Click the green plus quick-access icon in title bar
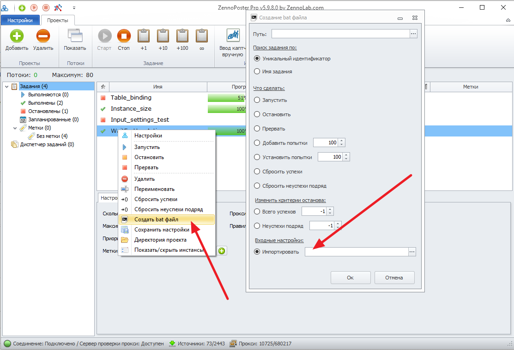Screen dimensions: 514x350 click(22, 7)
